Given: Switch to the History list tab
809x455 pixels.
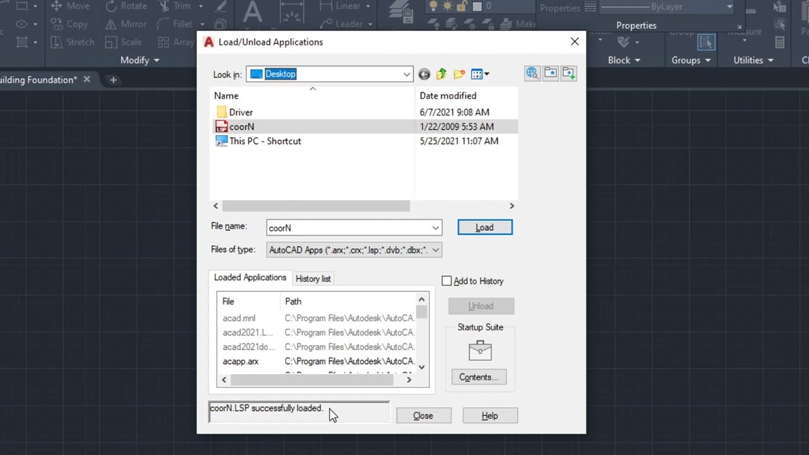Looking at the screenshot, I should pyautogui.click(x=313, y=279).
